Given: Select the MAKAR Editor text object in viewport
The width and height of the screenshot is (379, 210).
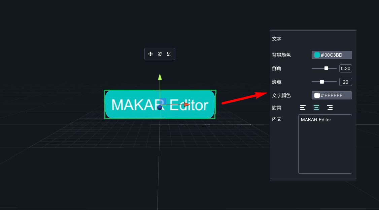Looking at the screenshot, I should [128, 105].
